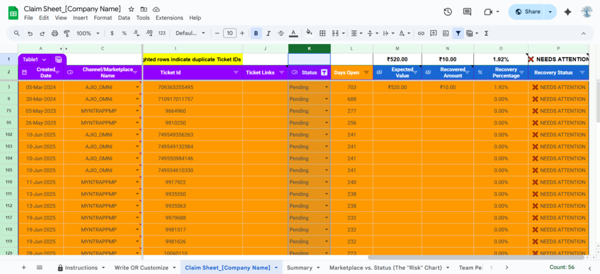Open the Extensions menu
This screenshot has width=600, height=274.
click(x=169, y=18)
